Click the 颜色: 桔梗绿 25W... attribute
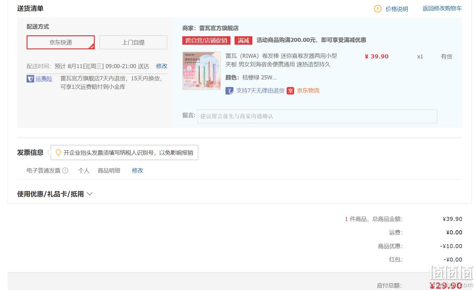The image size is (476, 290). tap(251, 77)
